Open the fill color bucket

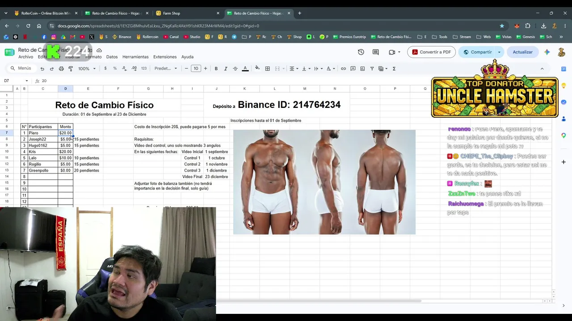click(257, 69)
